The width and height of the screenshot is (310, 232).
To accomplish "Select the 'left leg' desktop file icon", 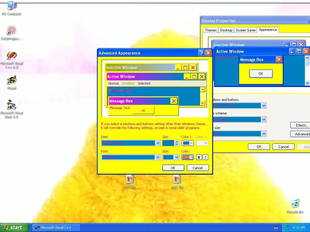I will point(130,182).
